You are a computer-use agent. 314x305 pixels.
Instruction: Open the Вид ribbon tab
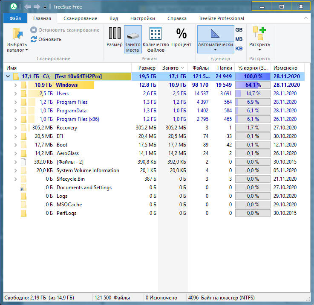(x=114, y=18)
